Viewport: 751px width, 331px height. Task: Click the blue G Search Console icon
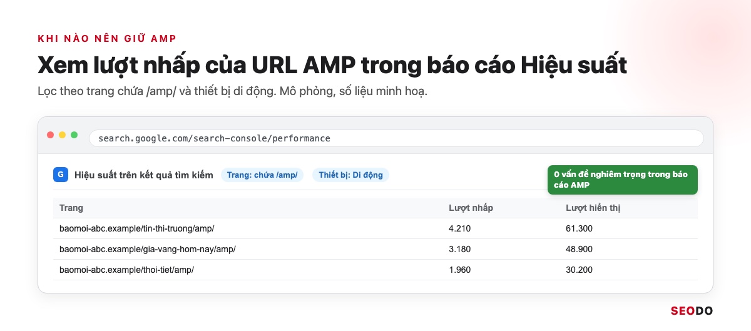[61, 175]
